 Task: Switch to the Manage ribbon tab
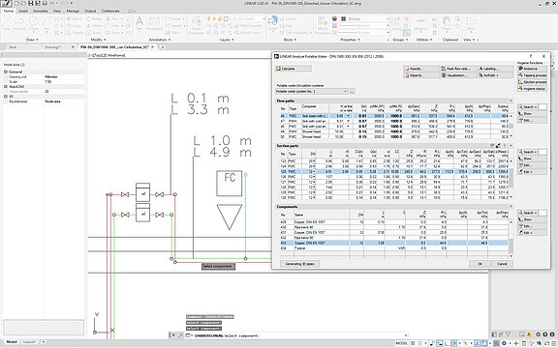tap(73, 11)
